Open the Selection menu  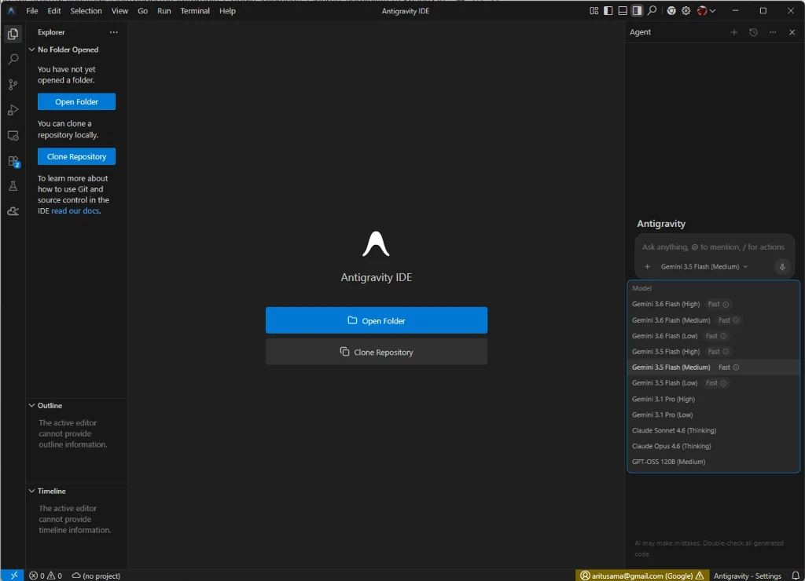tap(86, 10)
